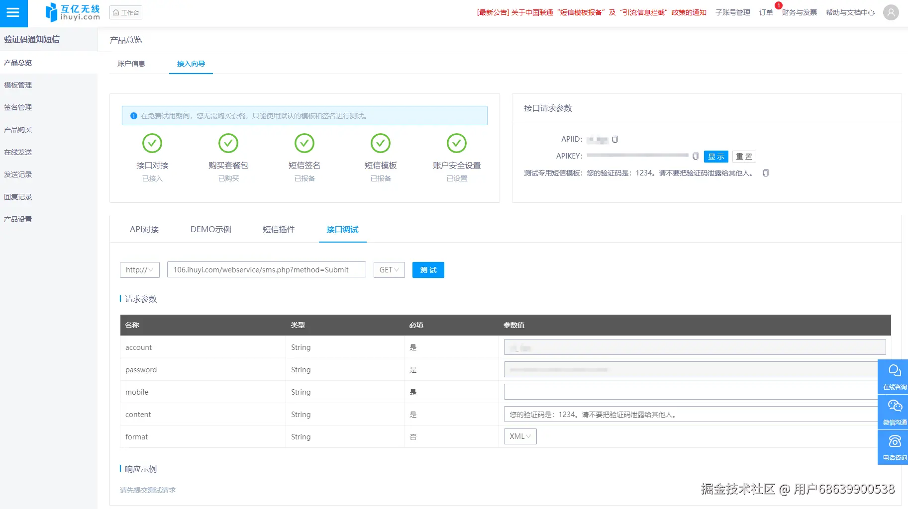Image resolution: width=908 pixels, height=509 pixels.
Task: Click the info icon in trial notice
Action: click(x=134, y=116)
